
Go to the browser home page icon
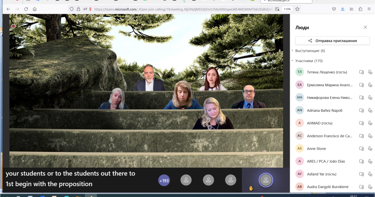pos(35,9)
